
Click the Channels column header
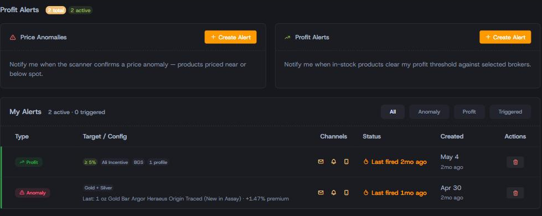click(x=334, y=136)
